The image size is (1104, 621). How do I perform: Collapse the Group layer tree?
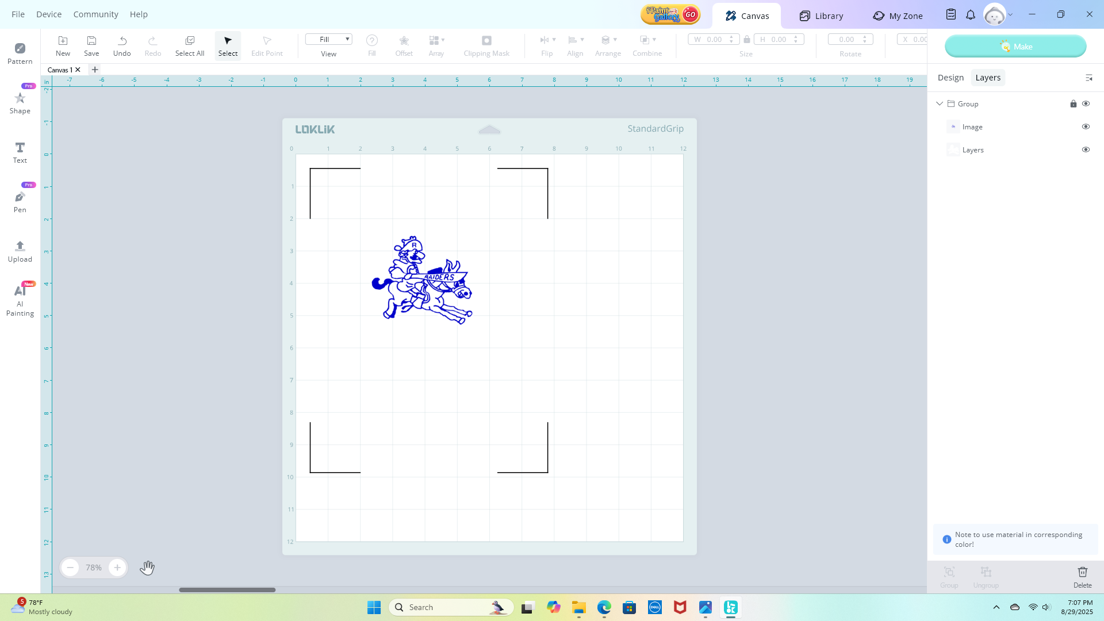[940, 103]
